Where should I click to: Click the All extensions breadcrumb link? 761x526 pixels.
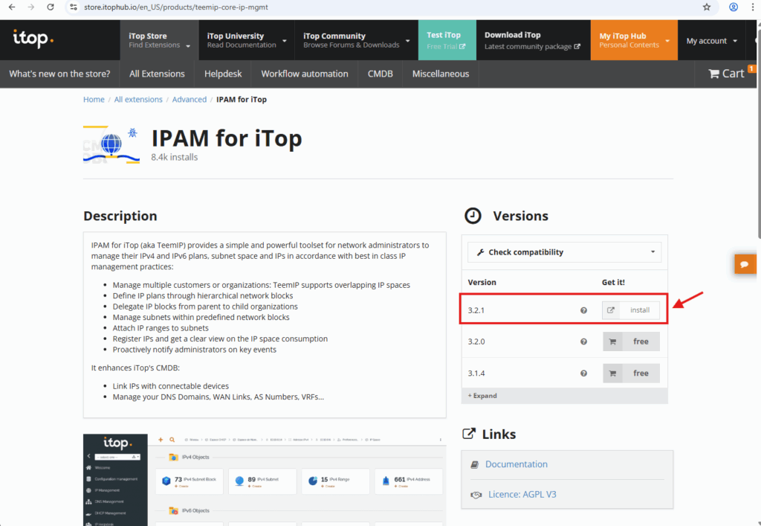click(138, 99)
